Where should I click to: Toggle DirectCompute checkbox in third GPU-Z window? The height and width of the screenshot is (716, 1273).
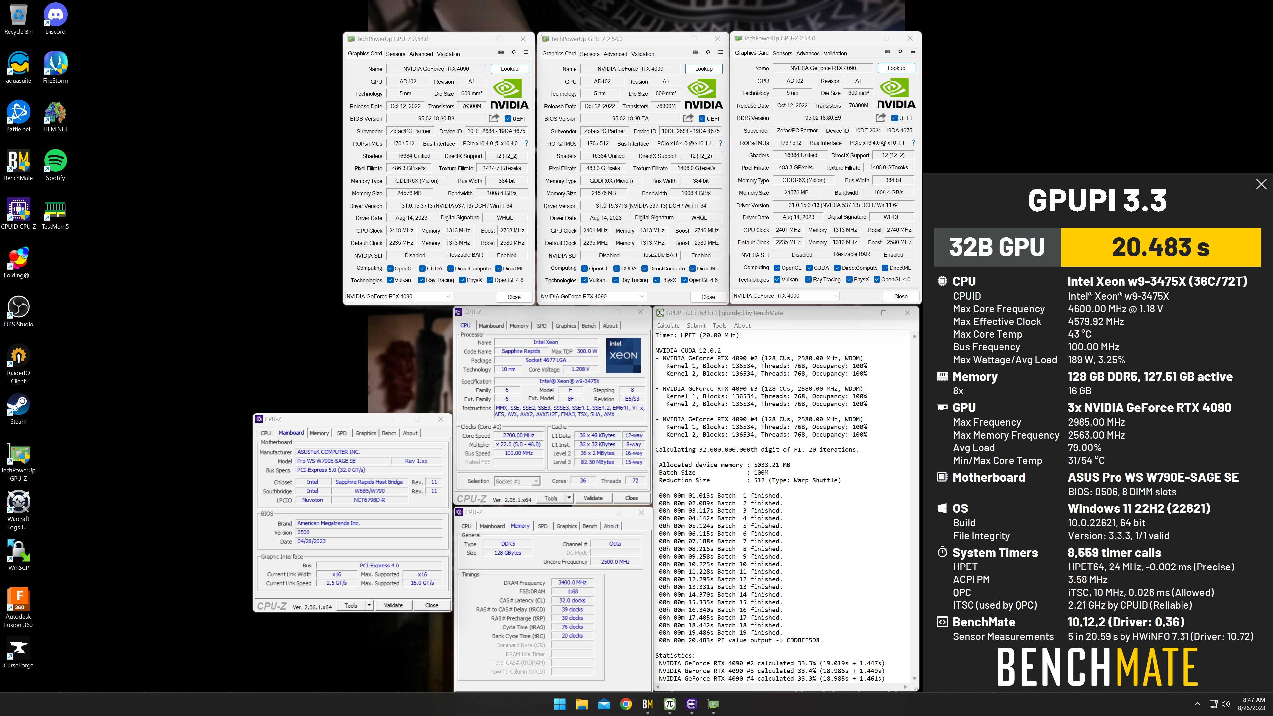pyautogui.click(x=837, y=268)
